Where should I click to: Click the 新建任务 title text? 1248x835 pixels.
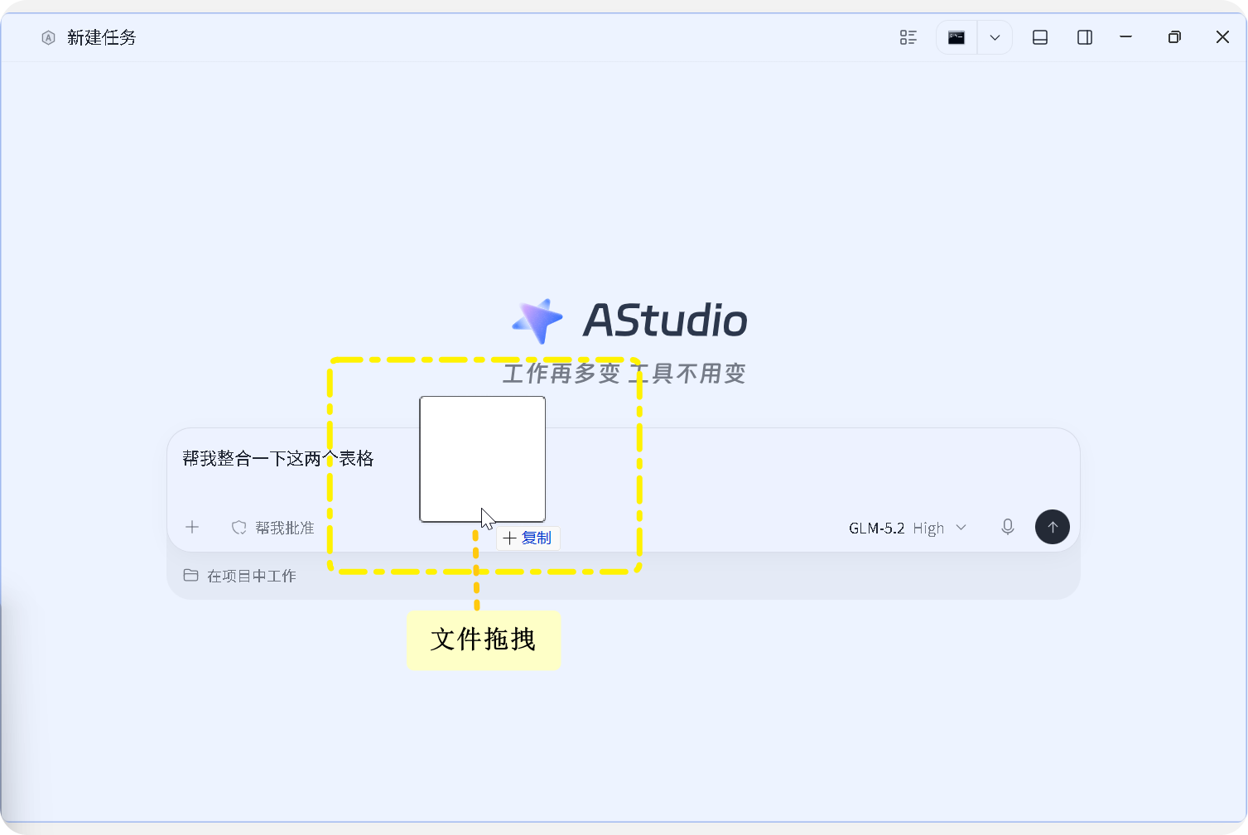(x=101, y=37)
